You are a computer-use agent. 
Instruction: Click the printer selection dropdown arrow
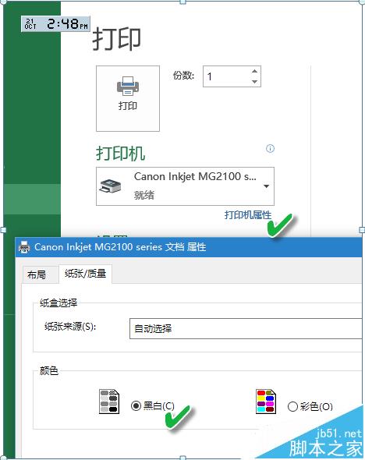266,186
